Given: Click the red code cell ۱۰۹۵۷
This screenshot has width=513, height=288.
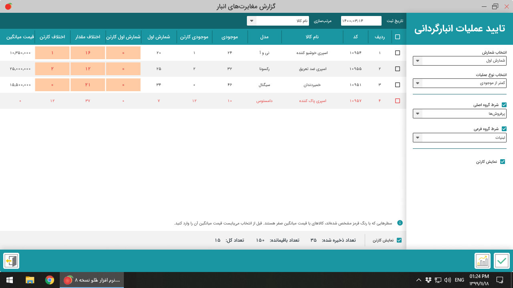Looking at the screenshot, I should point(355,101).
